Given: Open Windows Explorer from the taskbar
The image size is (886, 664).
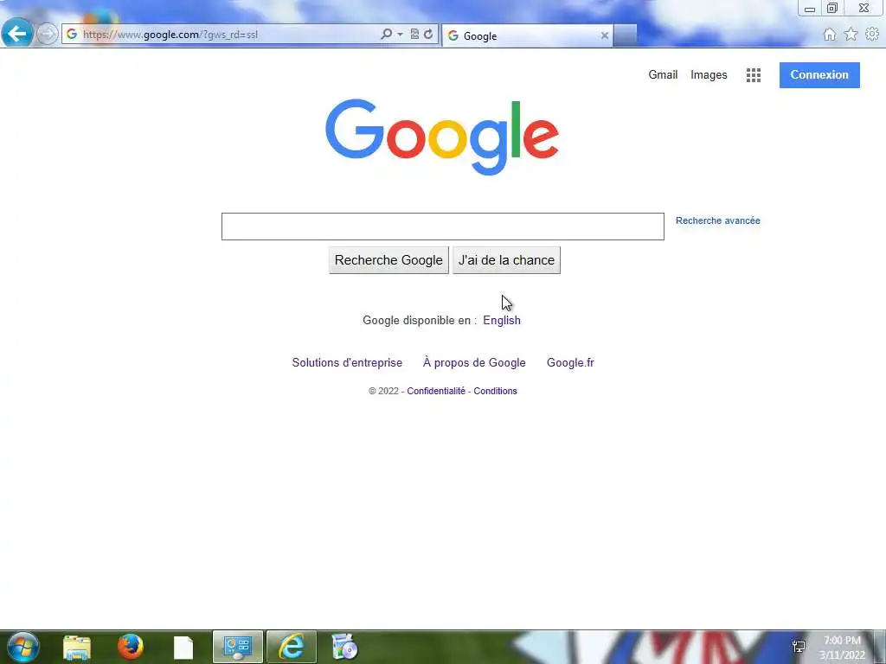Looking at the screenshot, I should [x=77, y=648].
